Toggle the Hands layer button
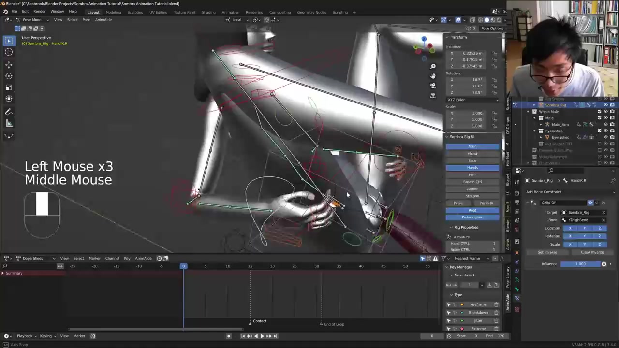619x348 pixels. 472,168
